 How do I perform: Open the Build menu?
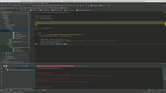pyautogui.click(x=29, y=3)
